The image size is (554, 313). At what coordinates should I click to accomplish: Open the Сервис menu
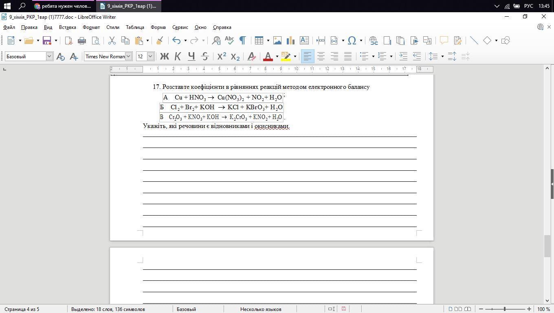(180, 27)
